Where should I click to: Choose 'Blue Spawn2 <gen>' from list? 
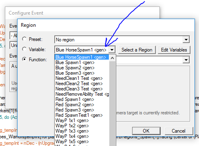82,68
